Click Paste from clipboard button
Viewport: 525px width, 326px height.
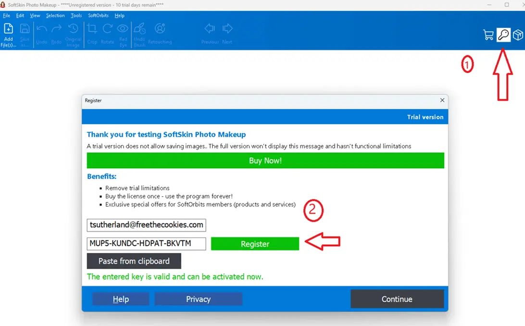point(134,261)
